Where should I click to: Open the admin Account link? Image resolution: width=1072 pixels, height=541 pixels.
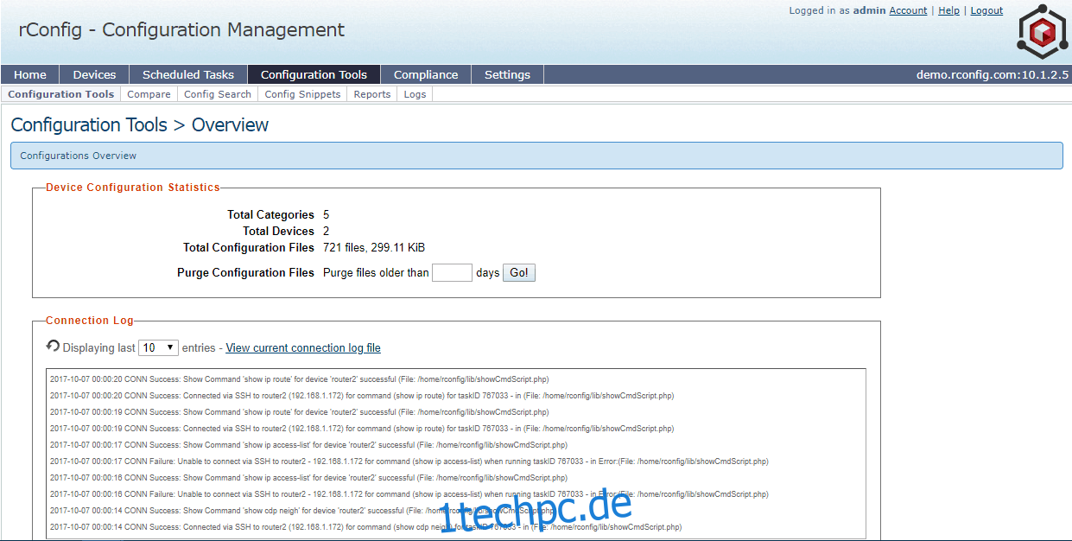click(908, 10)
